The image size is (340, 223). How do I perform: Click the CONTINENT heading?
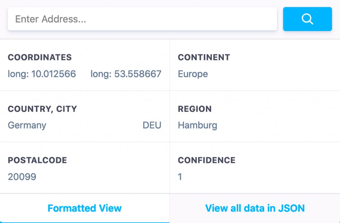point(204,57)
